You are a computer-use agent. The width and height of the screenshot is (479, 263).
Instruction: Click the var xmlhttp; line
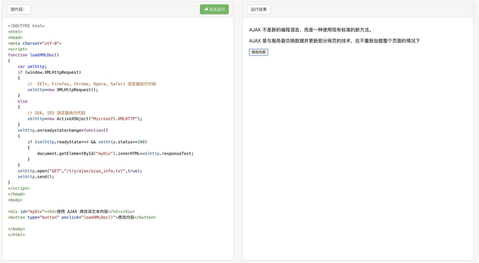(x=32, y=67)
